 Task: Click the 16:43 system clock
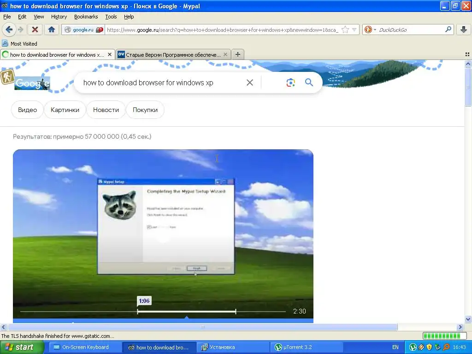click(x=460, y=348)
